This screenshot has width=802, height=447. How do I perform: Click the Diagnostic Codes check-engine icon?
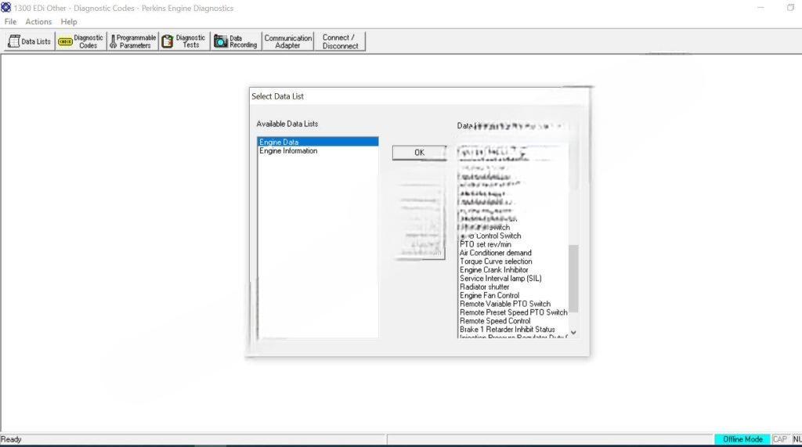coord(65,41)
